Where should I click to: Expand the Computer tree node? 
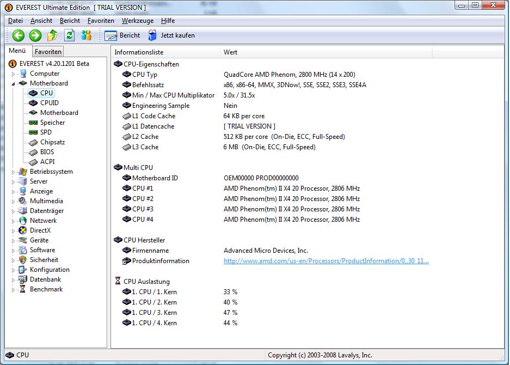tap(14, 74)
